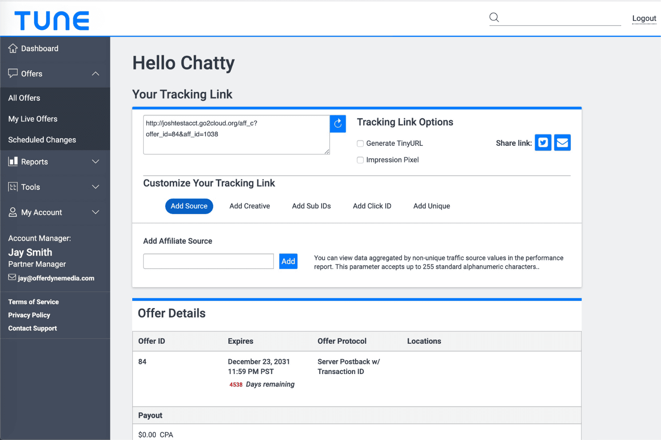Click the blue Add button
The height and width of the screenshot is (440, 661).
(x=288, y=261)
